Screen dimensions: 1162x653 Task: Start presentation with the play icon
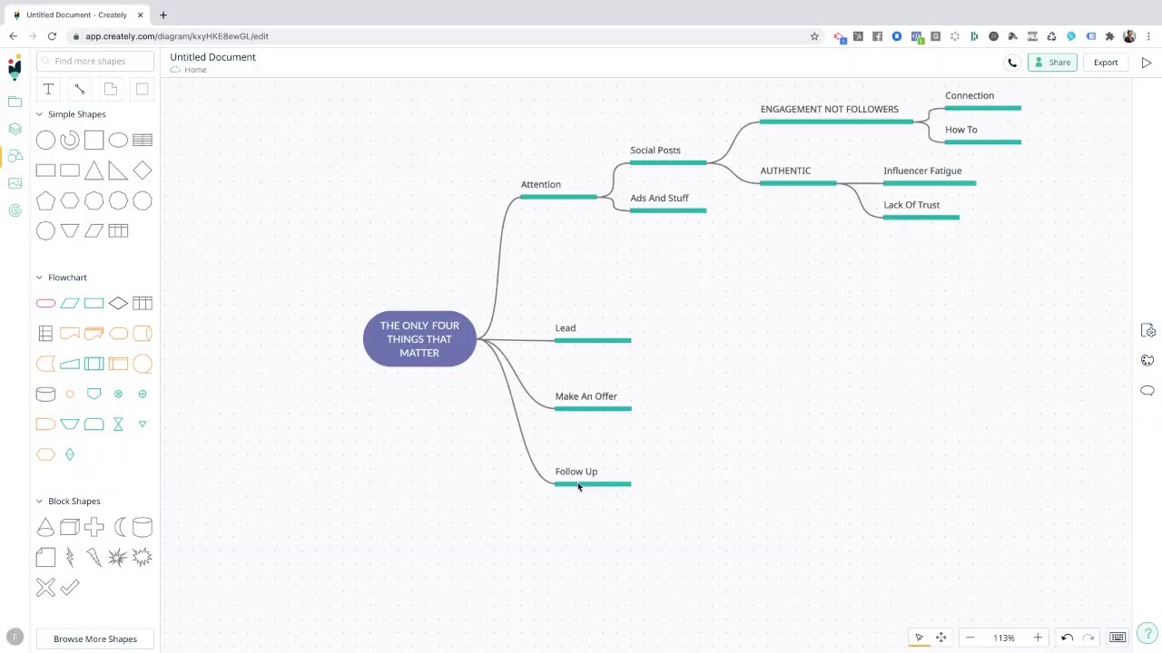[x=1146, y=63]
